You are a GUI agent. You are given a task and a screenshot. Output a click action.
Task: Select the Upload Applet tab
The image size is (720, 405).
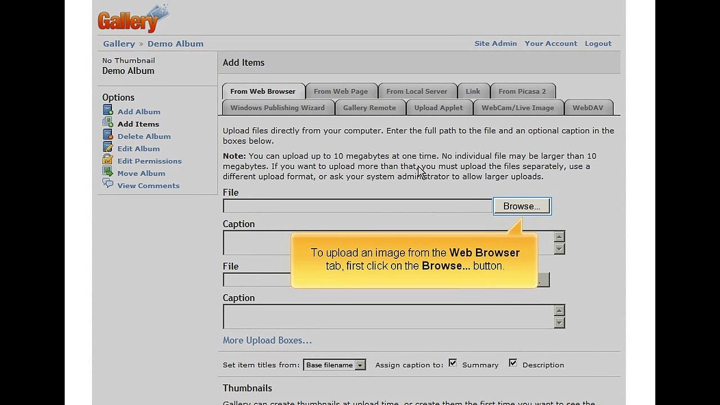click(x=439, y=107)
